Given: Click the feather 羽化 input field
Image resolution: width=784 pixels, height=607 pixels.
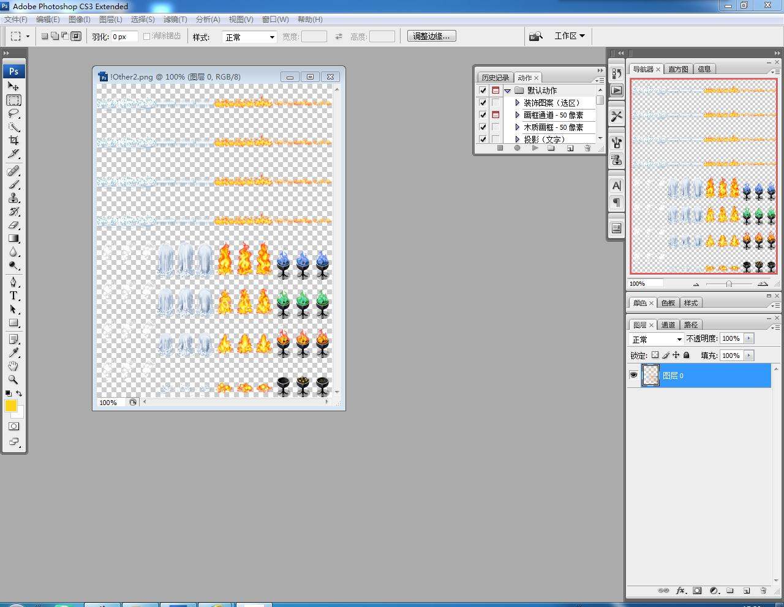Looking at the screenshot, I should [x=124, y=37].
